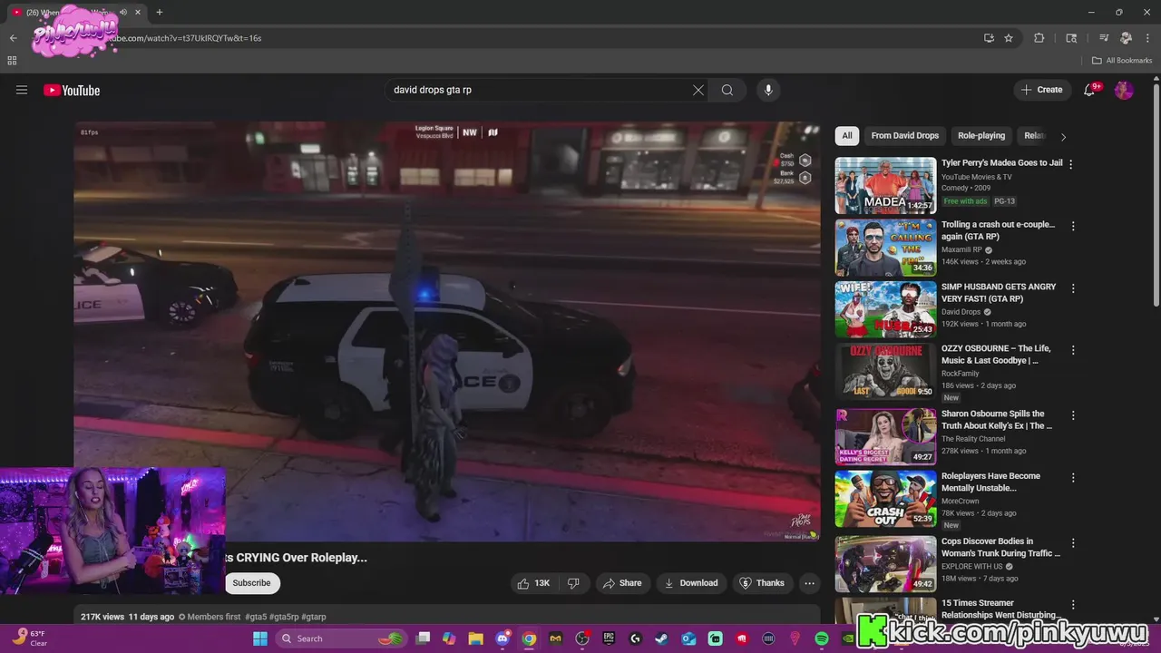Click the Create button
The image size is (1161, 653).
pyautogui.click(x=1041, y=90)
